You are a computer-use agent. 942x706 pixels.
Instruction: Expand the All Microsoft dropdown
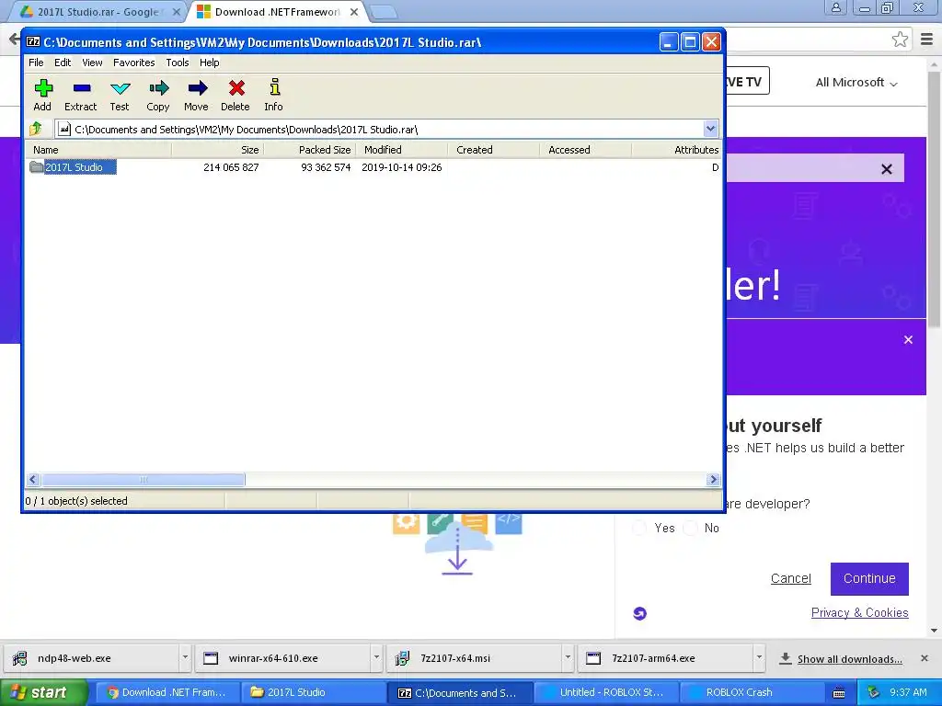[856, 83]
